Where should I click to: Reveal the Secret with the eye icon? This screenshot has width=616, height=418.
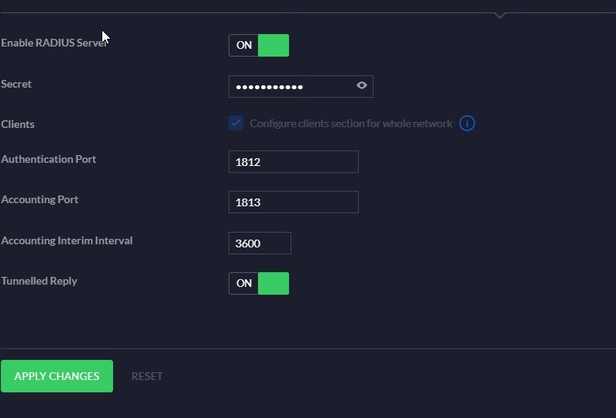click(362, 86)
